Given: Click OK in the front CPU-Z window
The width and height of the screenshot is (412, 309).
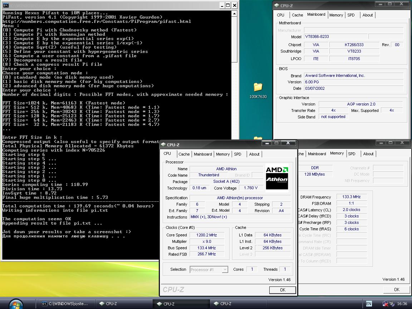Looking at the screenshot, I should coord(283,290).
